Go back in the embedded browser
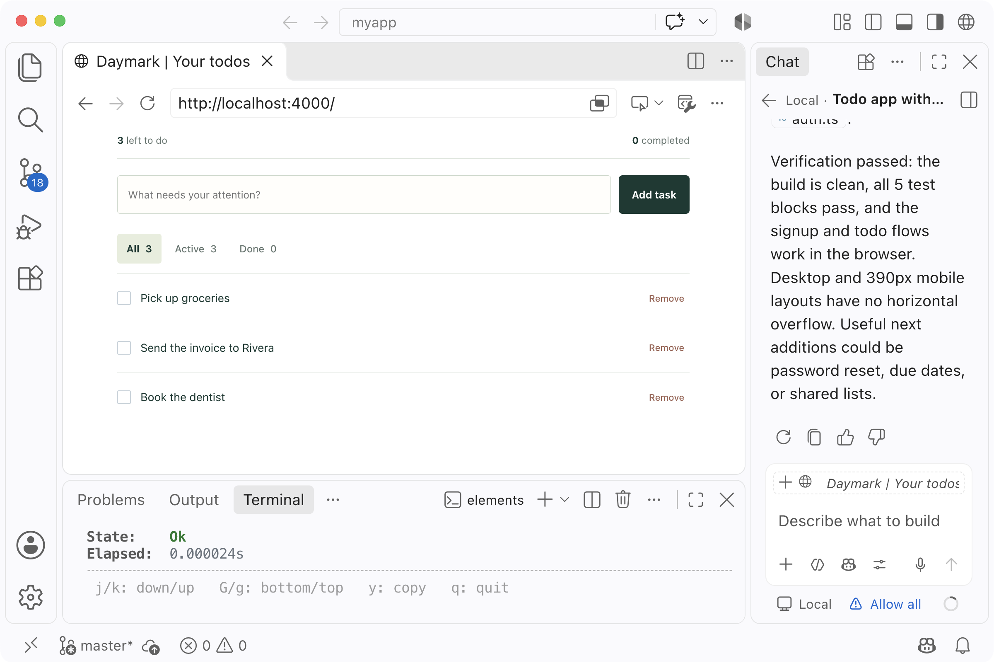The image size is (994, 663). (x=85, y=104)
